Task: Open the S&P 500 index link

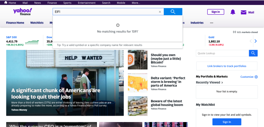Action: [12, 37]
